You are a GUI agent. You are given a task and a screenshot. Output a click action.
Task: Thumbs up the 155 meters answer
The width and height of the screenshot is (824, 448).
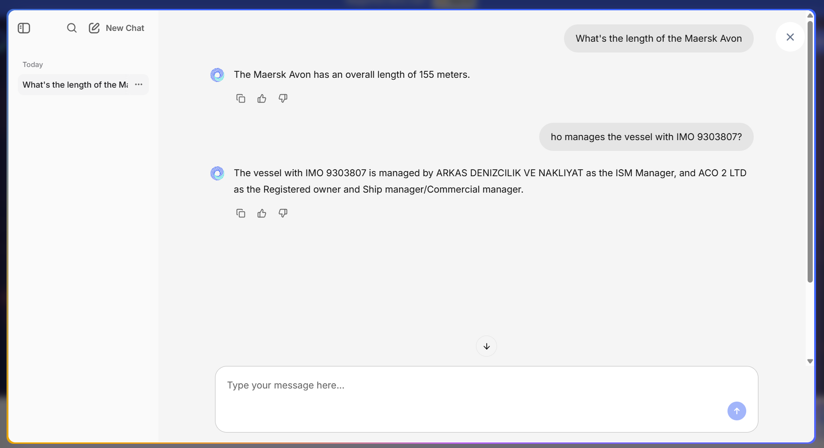(262, 98)
